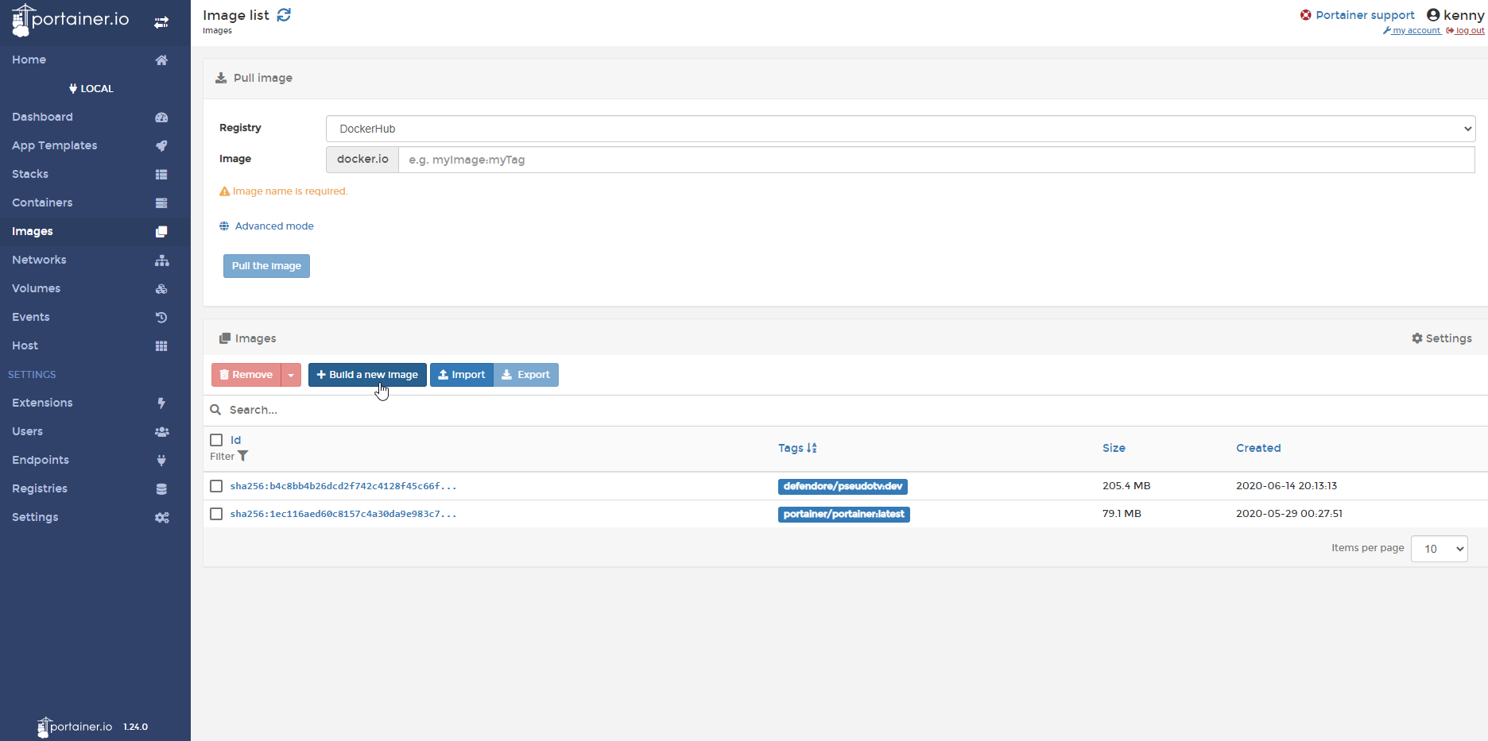Open the Dashboard from the sidebar
The image size is (1488, 741).
click(x=42, y=117)
